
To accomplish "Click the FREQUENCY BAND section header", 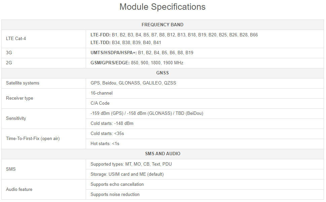I will tap(162, 25).
